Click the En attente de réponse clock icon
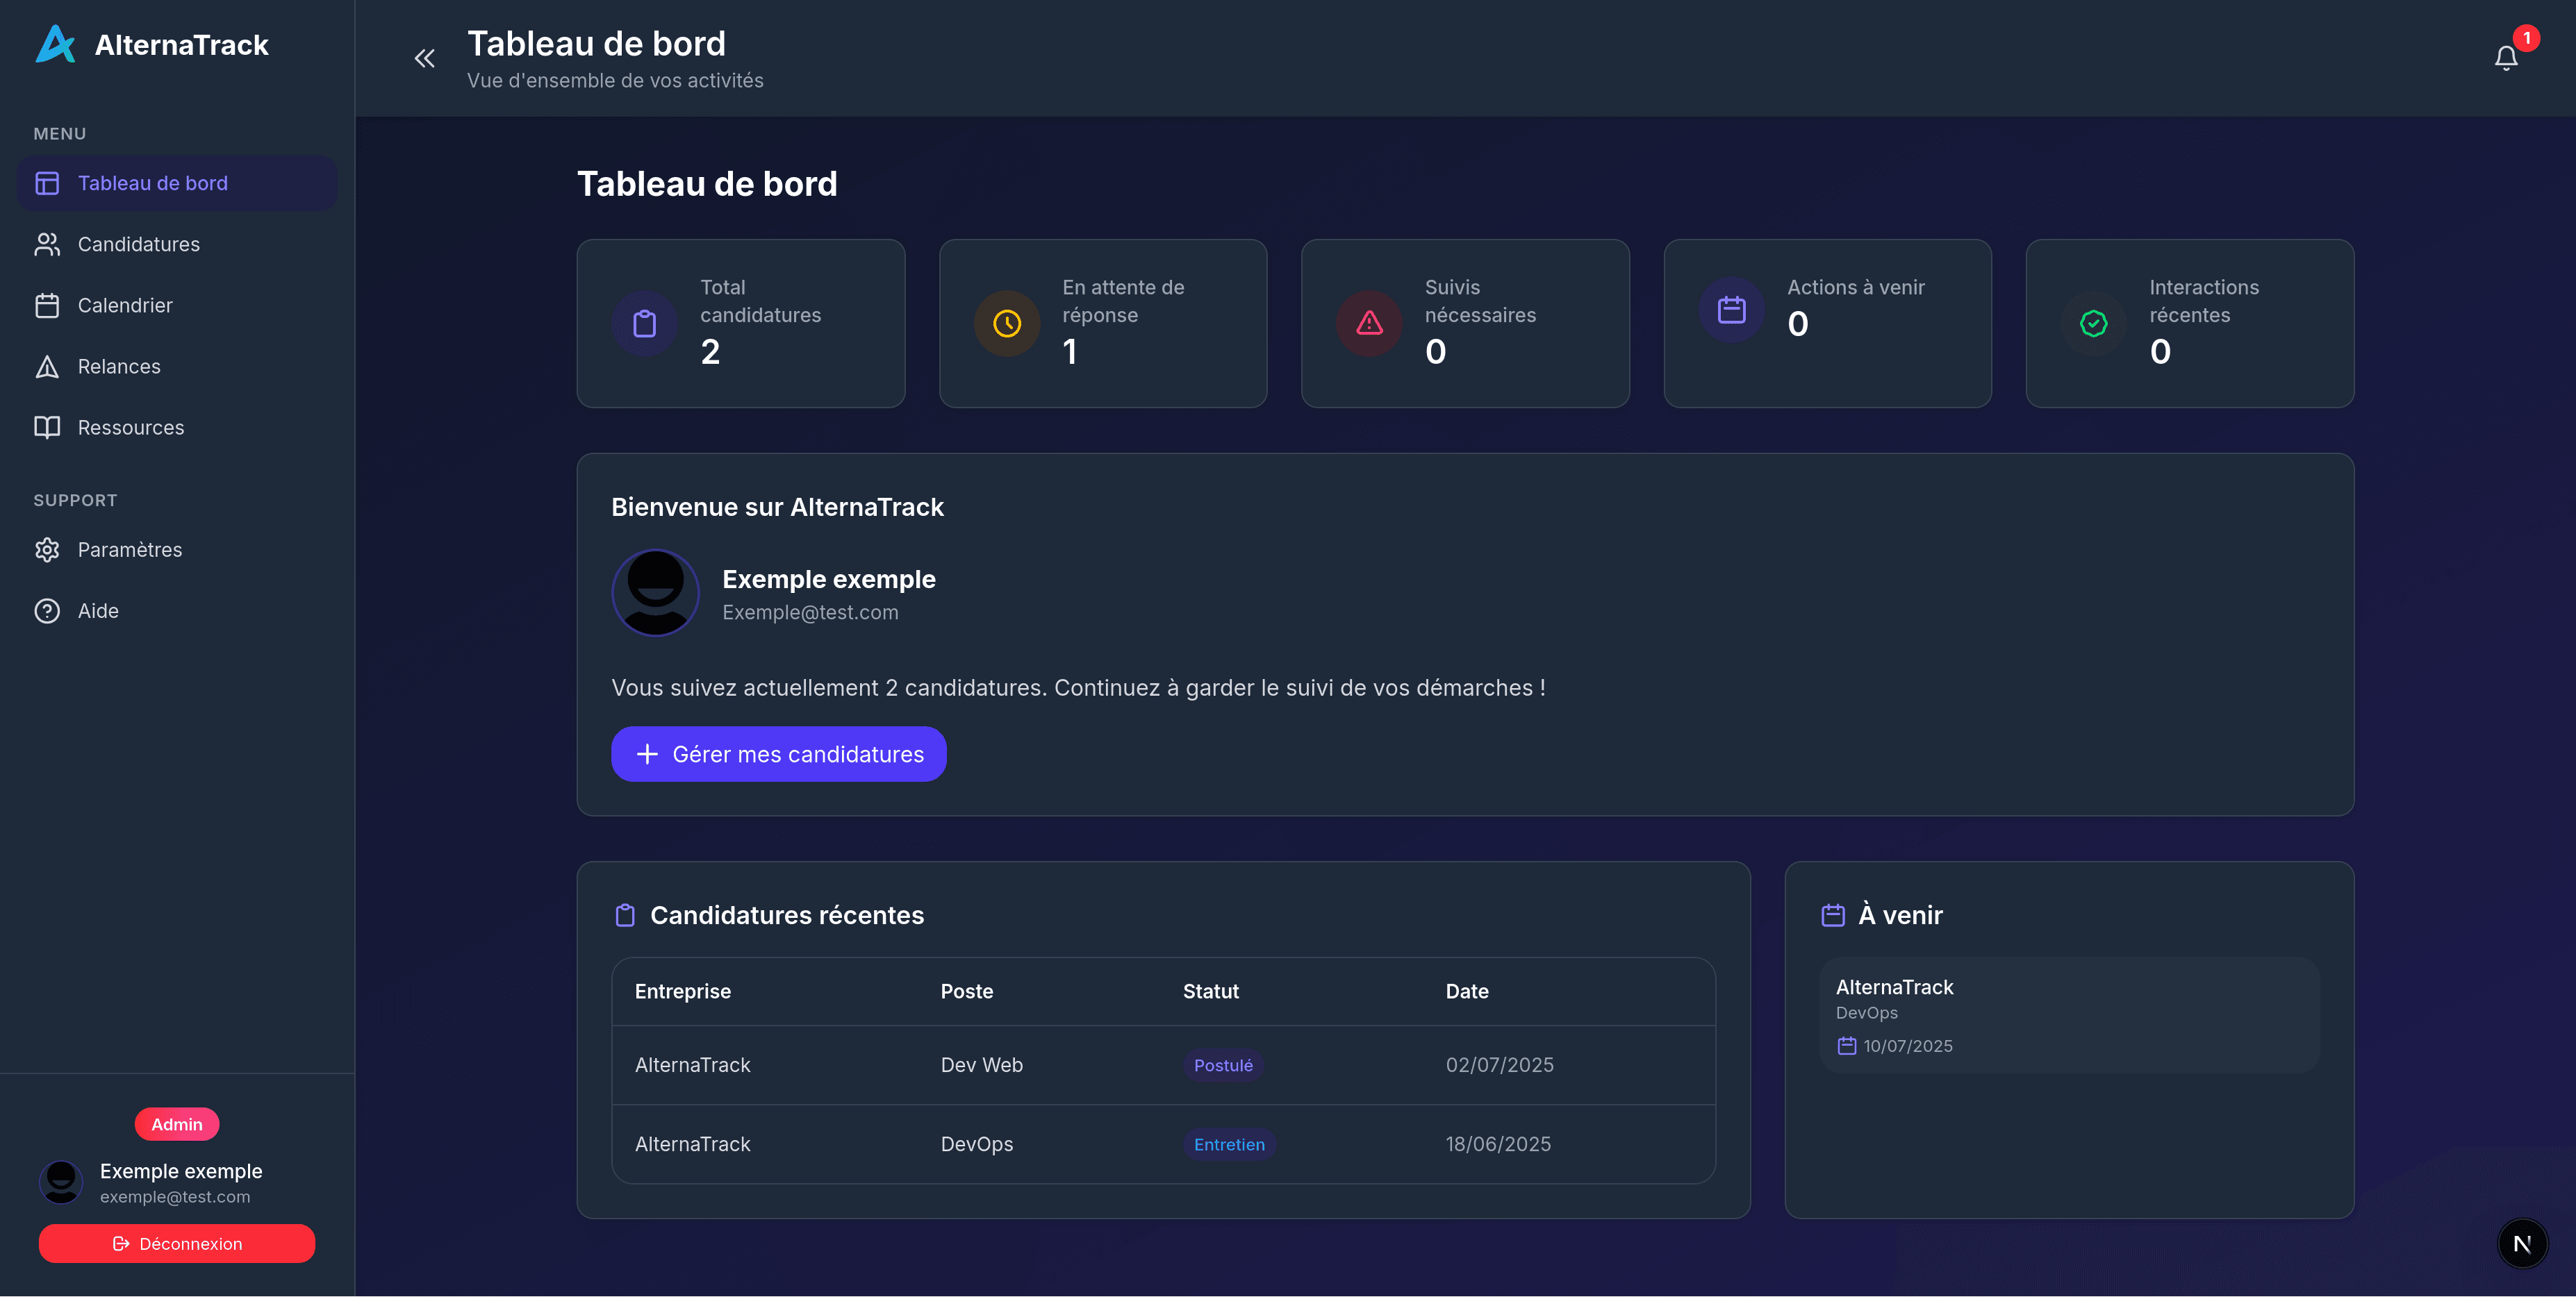The width and height of the screenshot is (2576, 1297). coord(1006,323)
